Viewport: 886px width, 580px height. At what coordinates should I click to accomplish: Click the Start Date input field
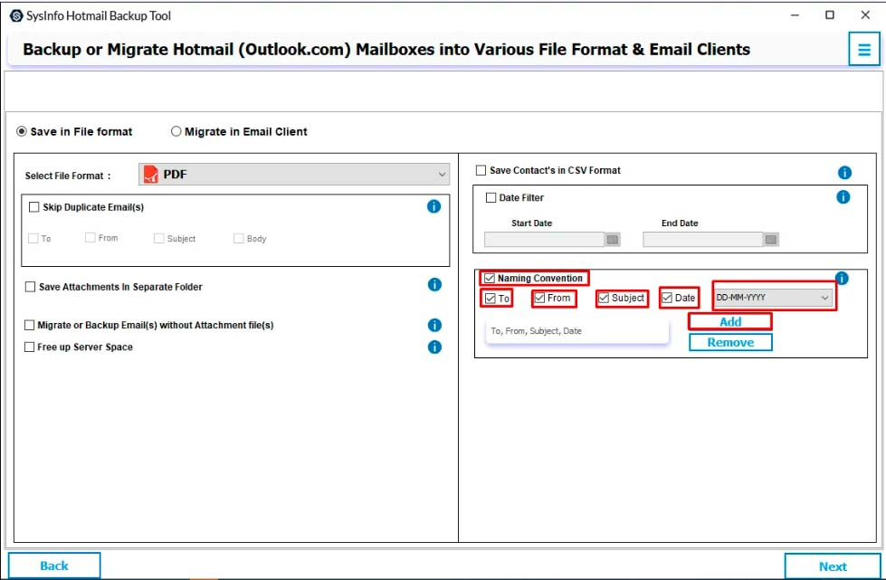544,240
